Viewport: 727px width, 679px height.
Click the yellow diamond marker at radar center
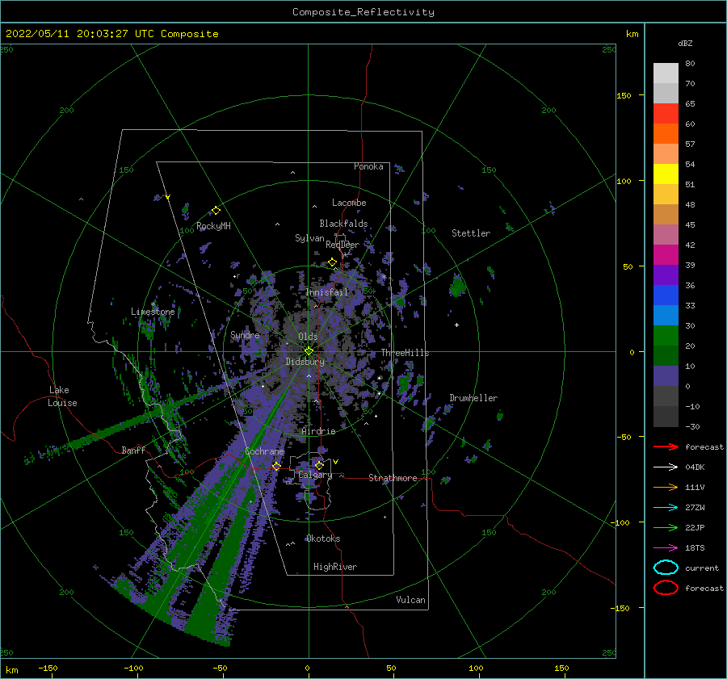pos(309,351)
